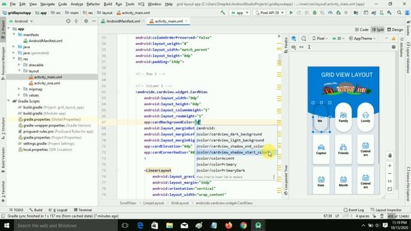Open the Event Log
Screen dimensions: 411x231
pyautogui.click(x=354, y=210)
